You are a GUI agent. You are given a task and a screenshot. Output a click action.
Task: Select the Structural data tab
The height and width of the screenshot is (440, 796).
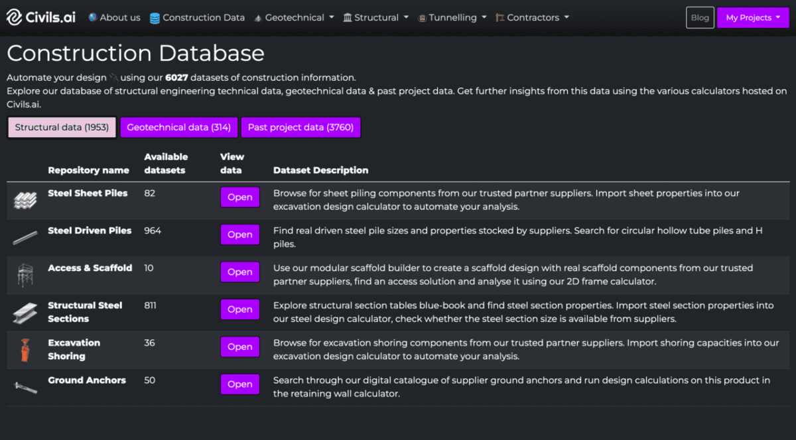click(62, 127)
